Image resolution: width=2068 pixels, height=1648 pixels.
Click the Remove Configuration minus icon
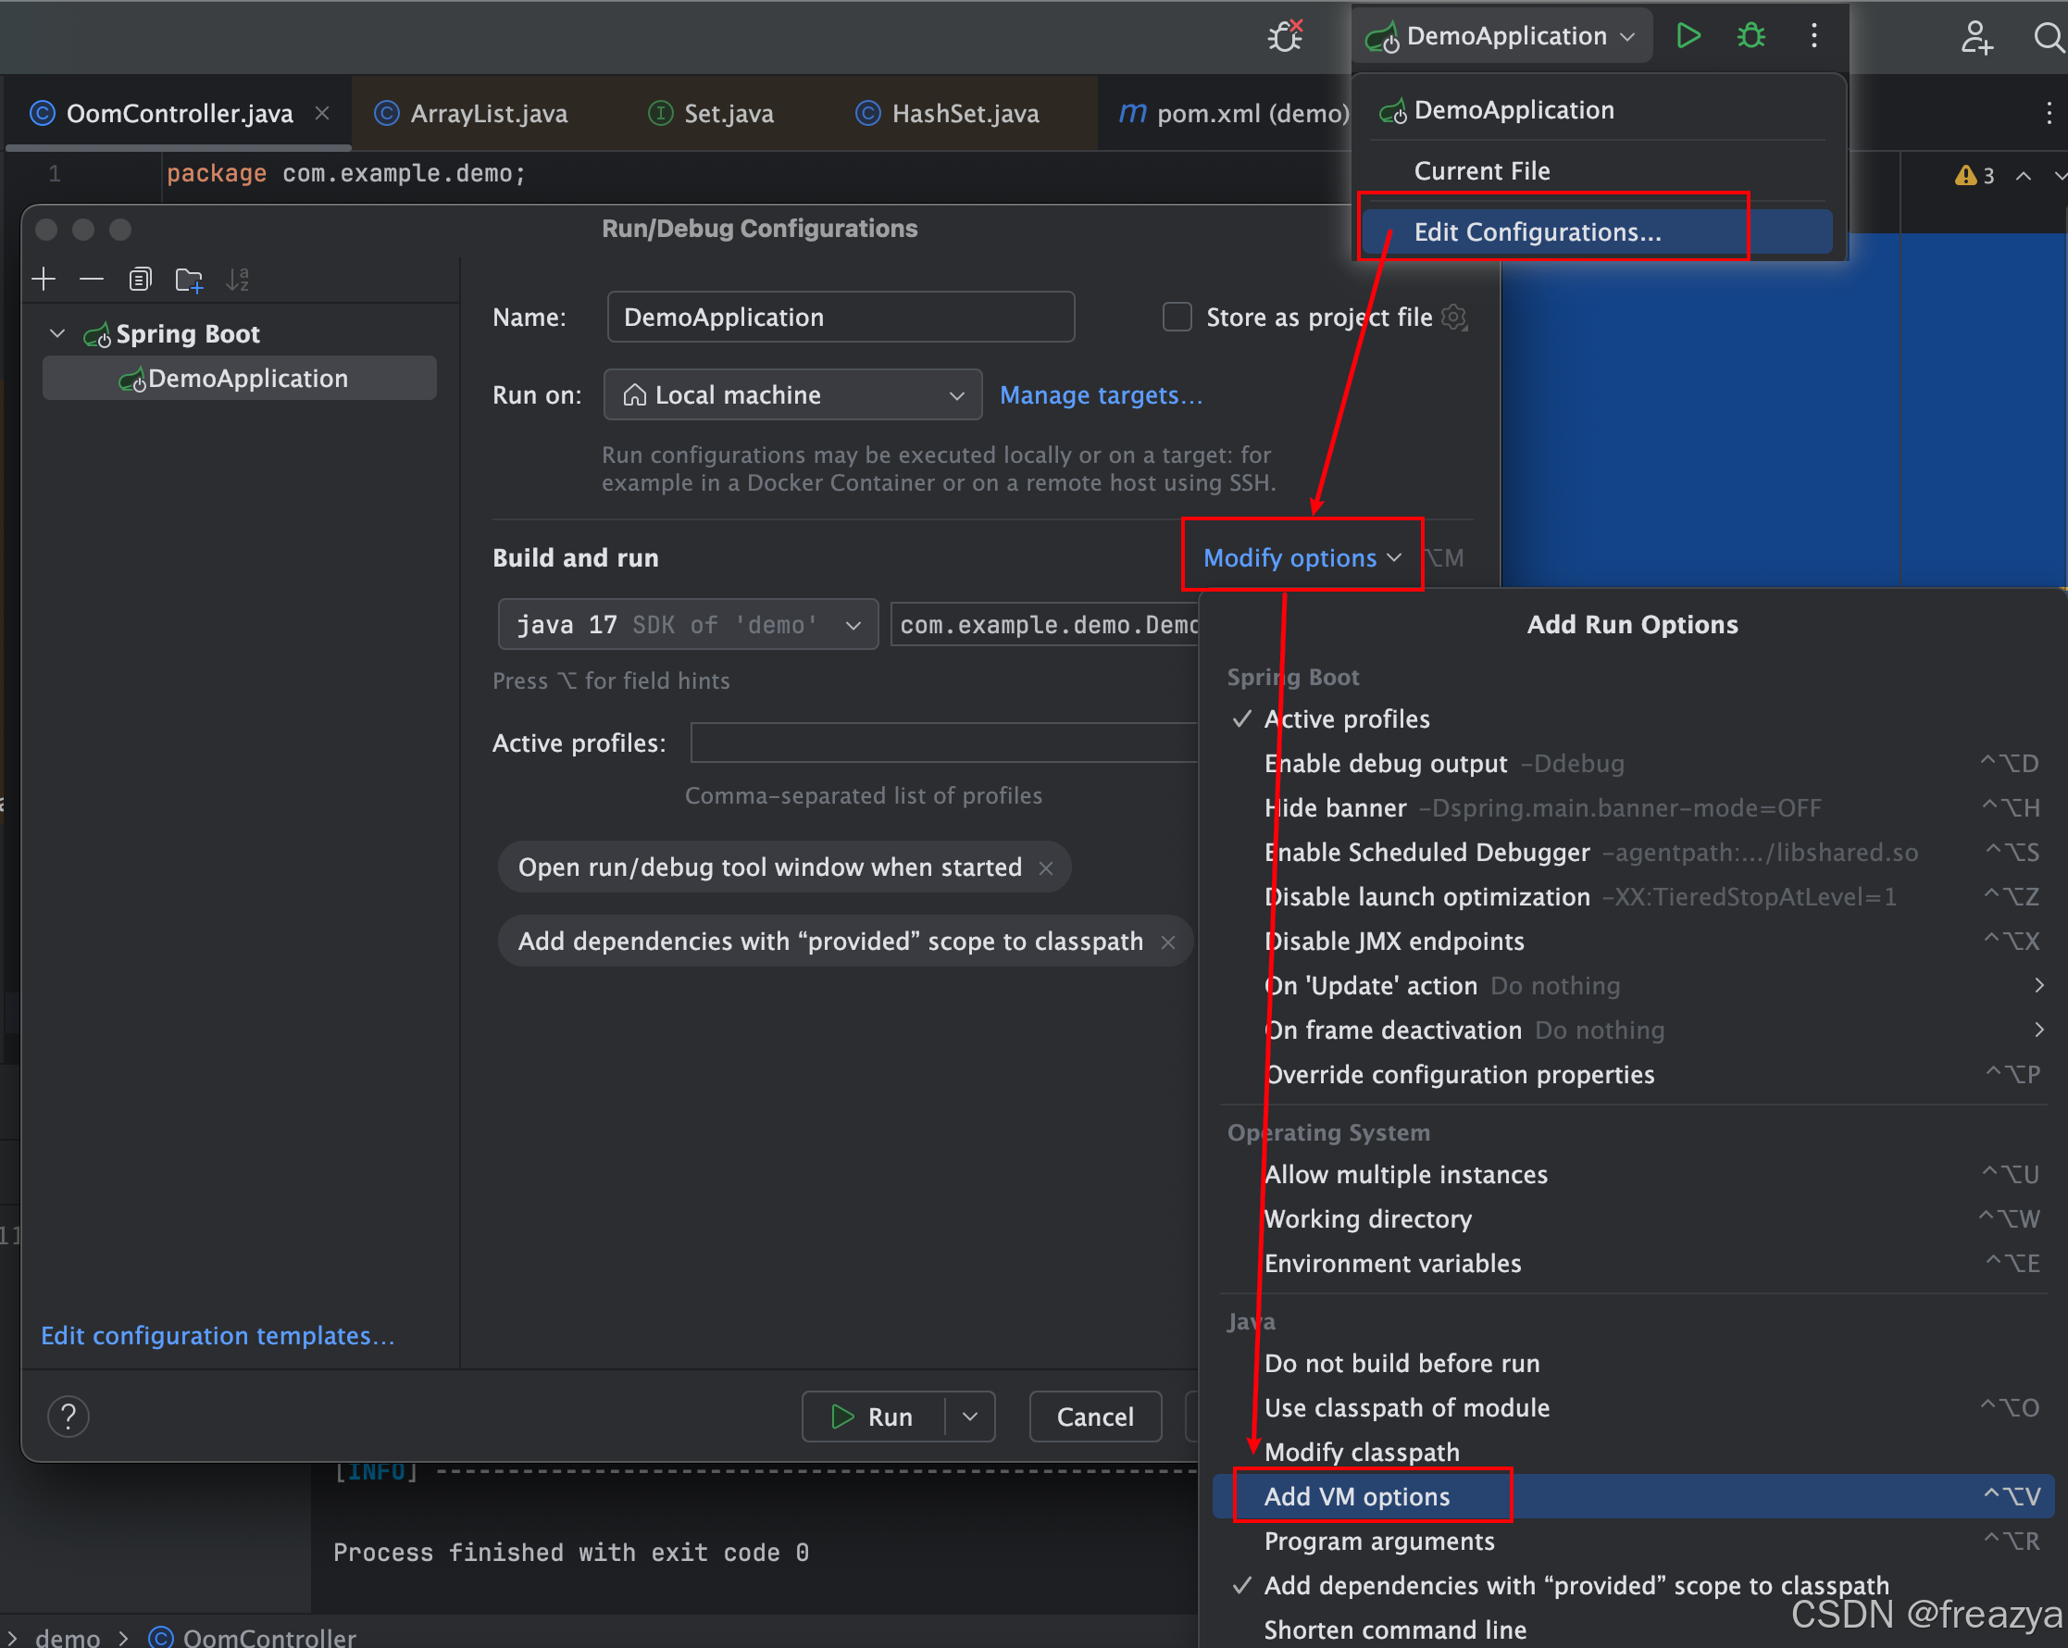pos(91,280)
